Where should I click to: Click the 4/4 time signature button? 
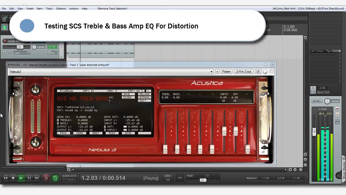point(180,178)
